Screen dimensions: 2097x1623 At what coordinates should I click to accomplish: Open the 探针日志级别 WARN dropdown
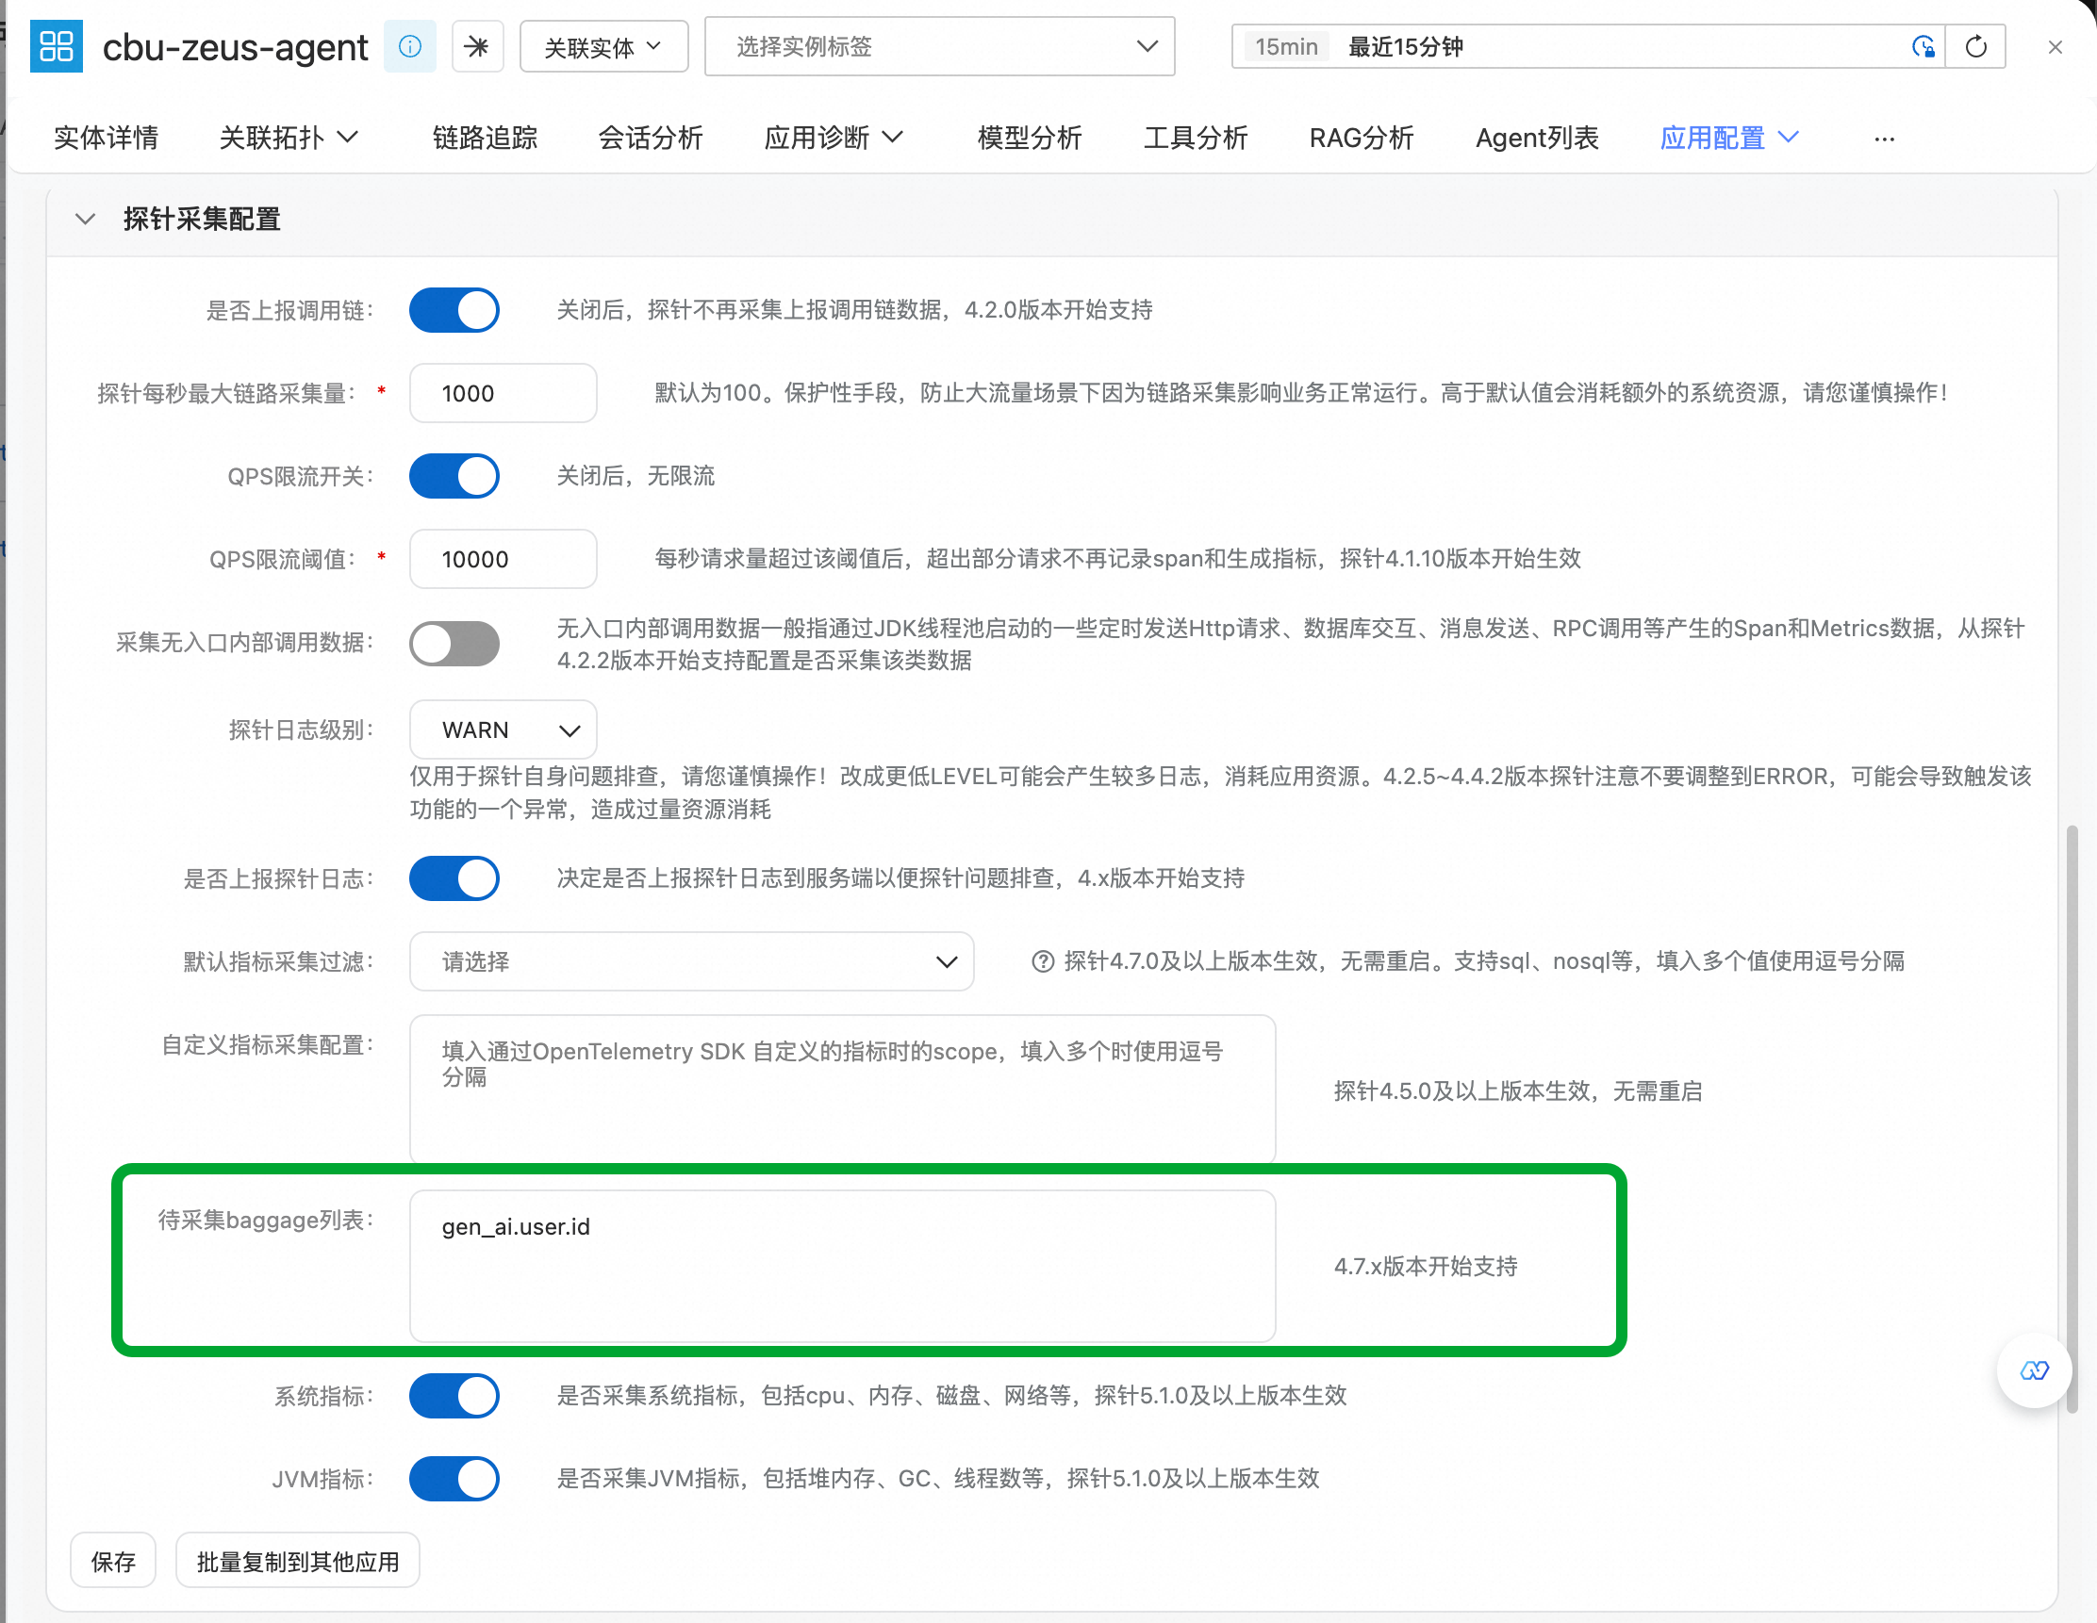point(504,730)
